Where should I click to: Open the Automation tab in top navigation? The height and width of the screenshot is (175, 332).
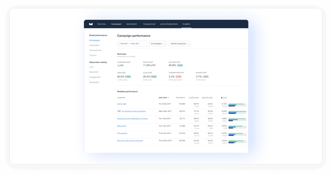(x=132, y=24)
